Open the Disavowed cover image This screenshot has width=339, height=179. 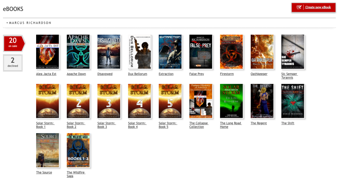109,52
